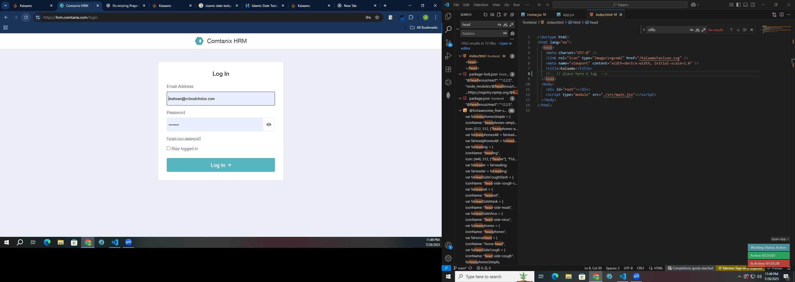Open the View menu in VS Code
The image size is (795, 282).
(496, 5)
